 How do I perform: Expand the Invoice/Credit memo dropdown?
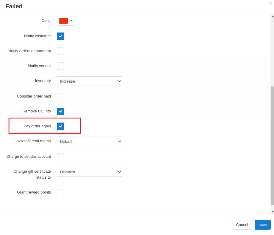(90, 141)
